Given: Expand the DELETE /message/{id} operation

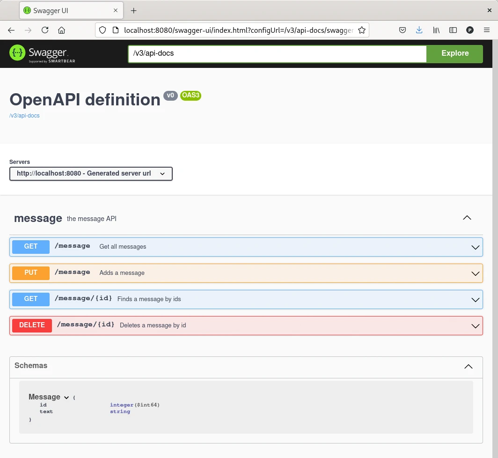Looking at the screenshot, I should pos(246,325).
